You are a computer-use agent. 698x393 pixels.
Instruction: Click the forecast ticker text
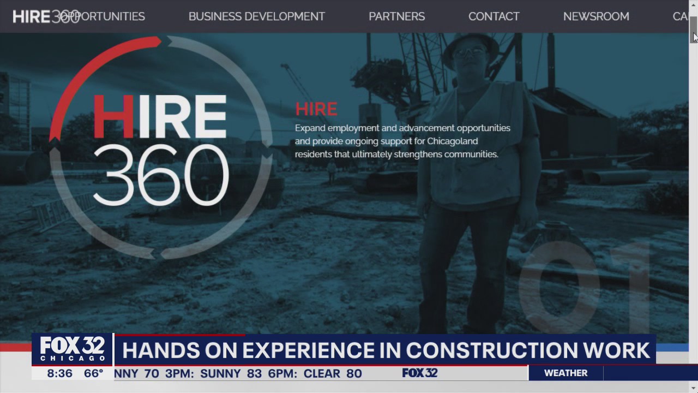point(238,374)
